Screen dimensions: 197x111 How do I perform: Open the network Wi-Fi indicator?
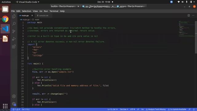179,2
